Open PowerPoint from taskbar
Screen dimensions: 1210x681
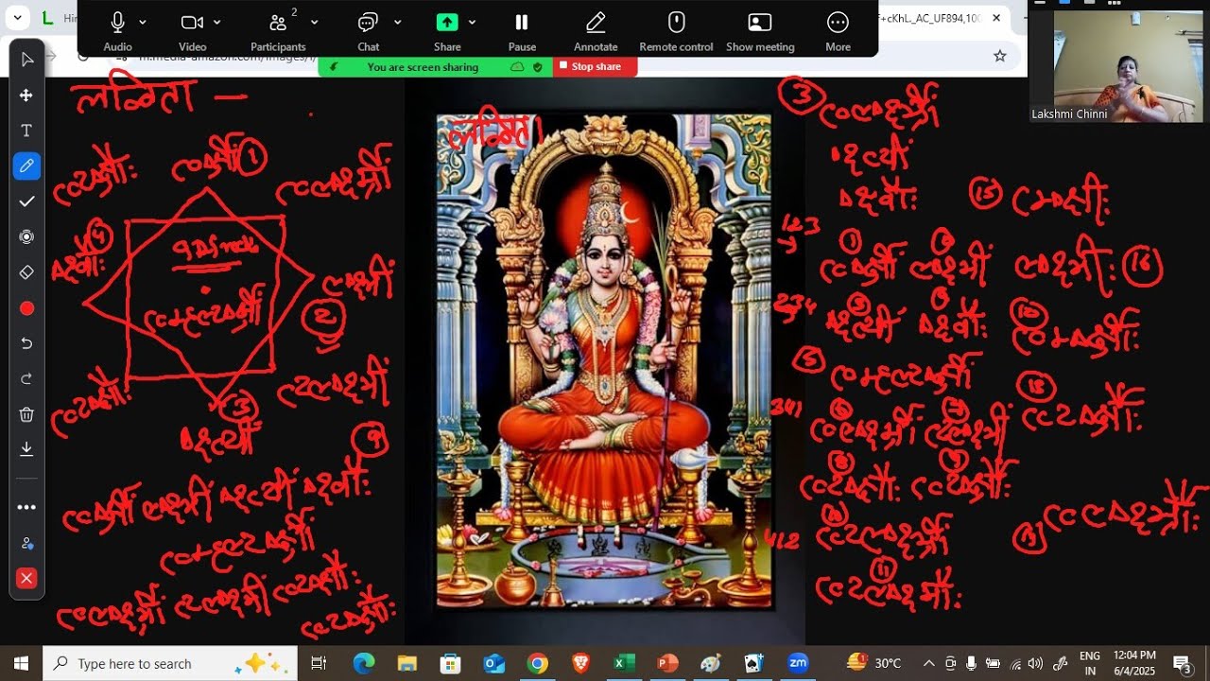[667, 663]
